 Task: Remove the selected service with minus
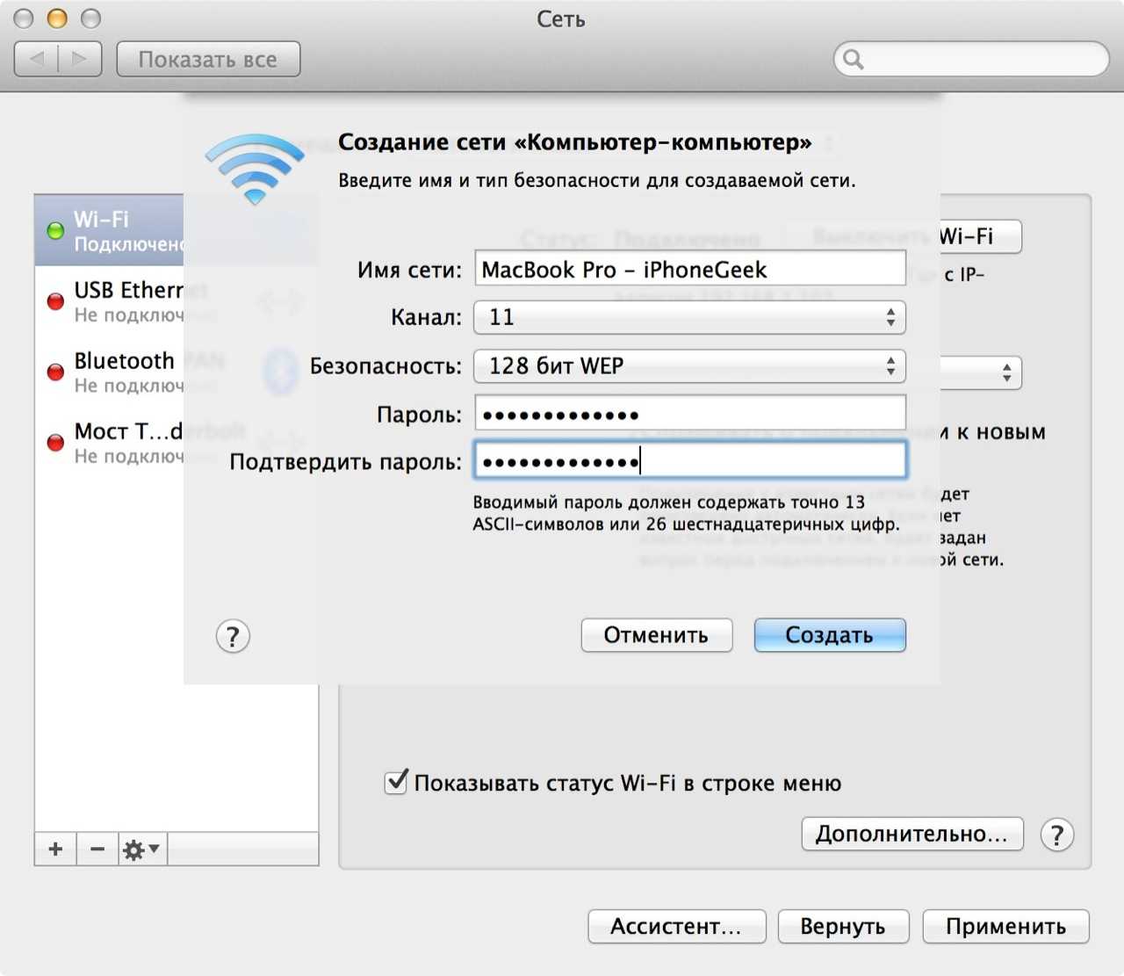coord(97,849)
